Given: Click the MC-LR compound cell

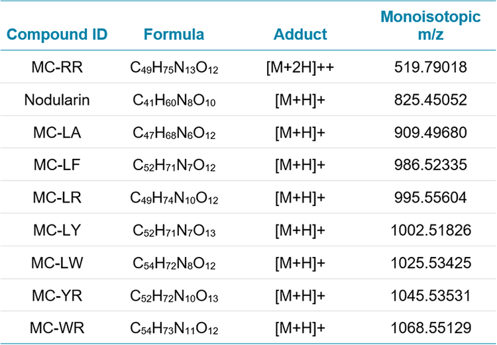Looking at the screenshot, I should [x=57, y=198].
